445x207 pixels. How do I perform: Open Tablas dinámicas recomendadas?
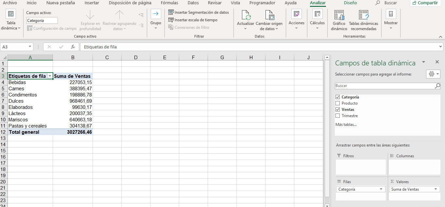tap(363, 20)
